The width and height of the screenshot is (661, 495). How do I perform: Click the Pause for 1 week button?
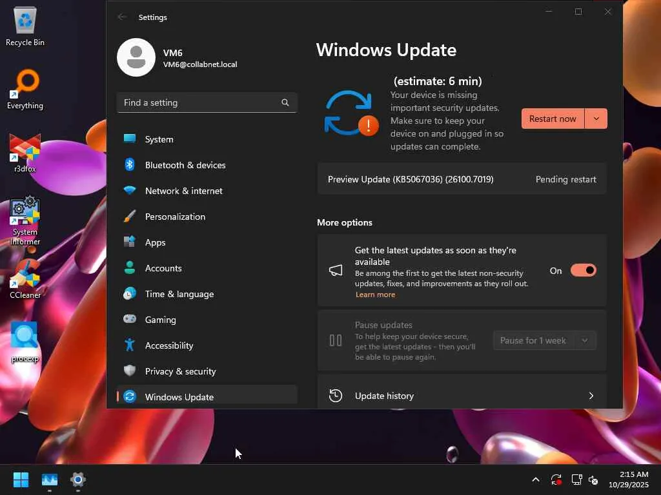click(534, 340)
